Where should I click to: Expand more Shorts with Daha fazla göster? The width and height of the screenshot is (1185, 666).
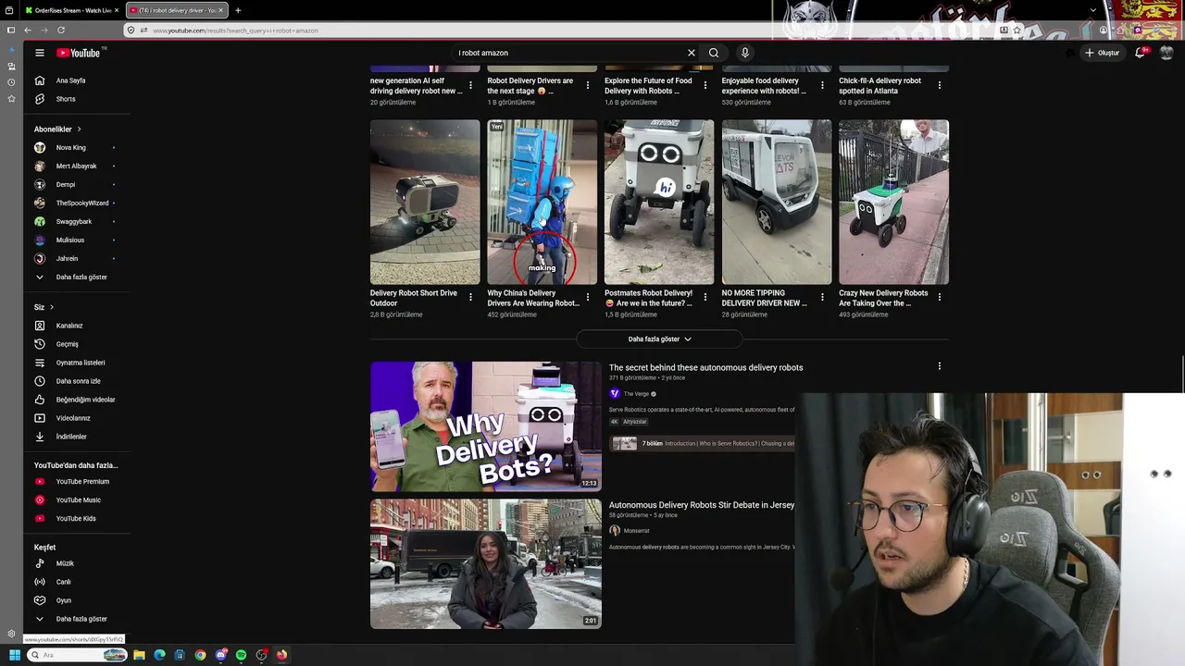[659, 339]
